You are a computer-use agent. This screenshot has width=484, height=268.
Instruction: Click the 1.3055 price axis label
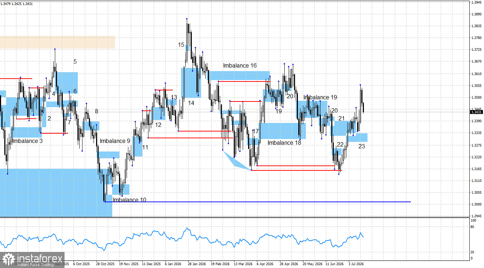tap(476, 193)
